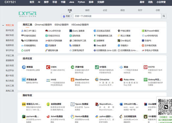
Task: Open 谷歌翻译 icon
Action: click(x=70, y=45)
